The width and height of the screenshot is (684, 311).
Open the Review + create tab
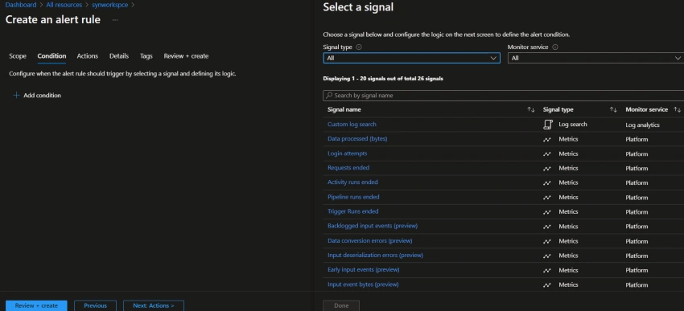186,56
